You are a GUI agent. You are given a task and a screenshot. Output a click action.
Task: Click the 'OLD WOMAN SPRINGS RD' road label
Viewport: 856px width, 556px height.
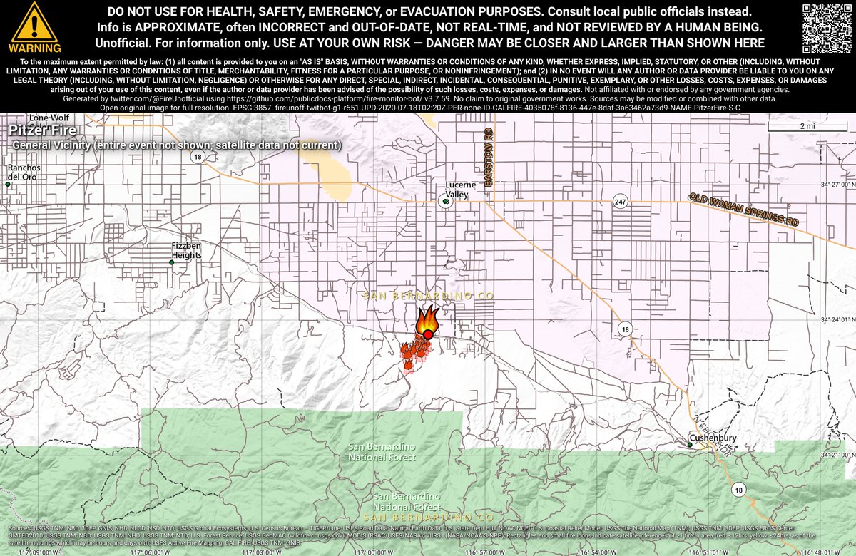pyautogui.click(x=744, y=210)
